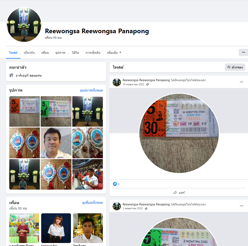This screenshot has width=248, height=246.
Task: Open the green lottery ticket photo thumbnail
Action: pos(56,111)
